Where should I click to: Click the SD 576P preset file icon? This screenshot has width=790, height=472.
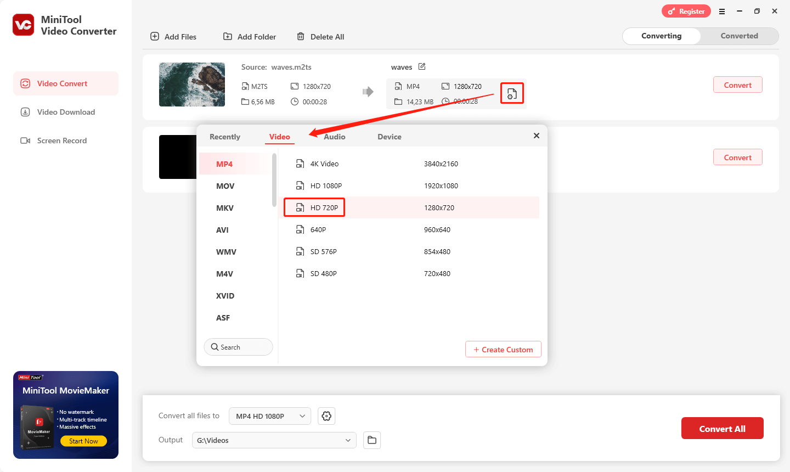(x=300, y=251)
